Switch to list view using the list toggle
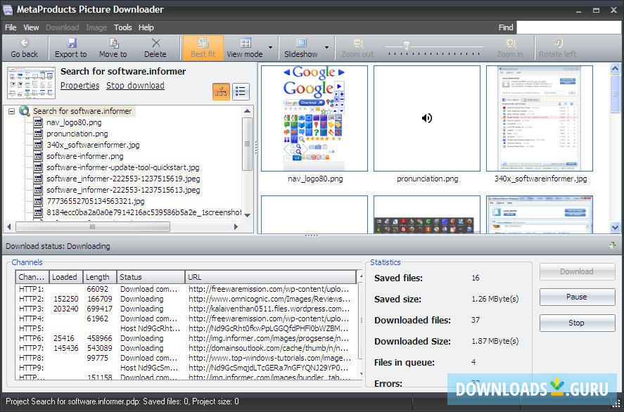Viewport: 624px width, 412px height. (241, 91)
